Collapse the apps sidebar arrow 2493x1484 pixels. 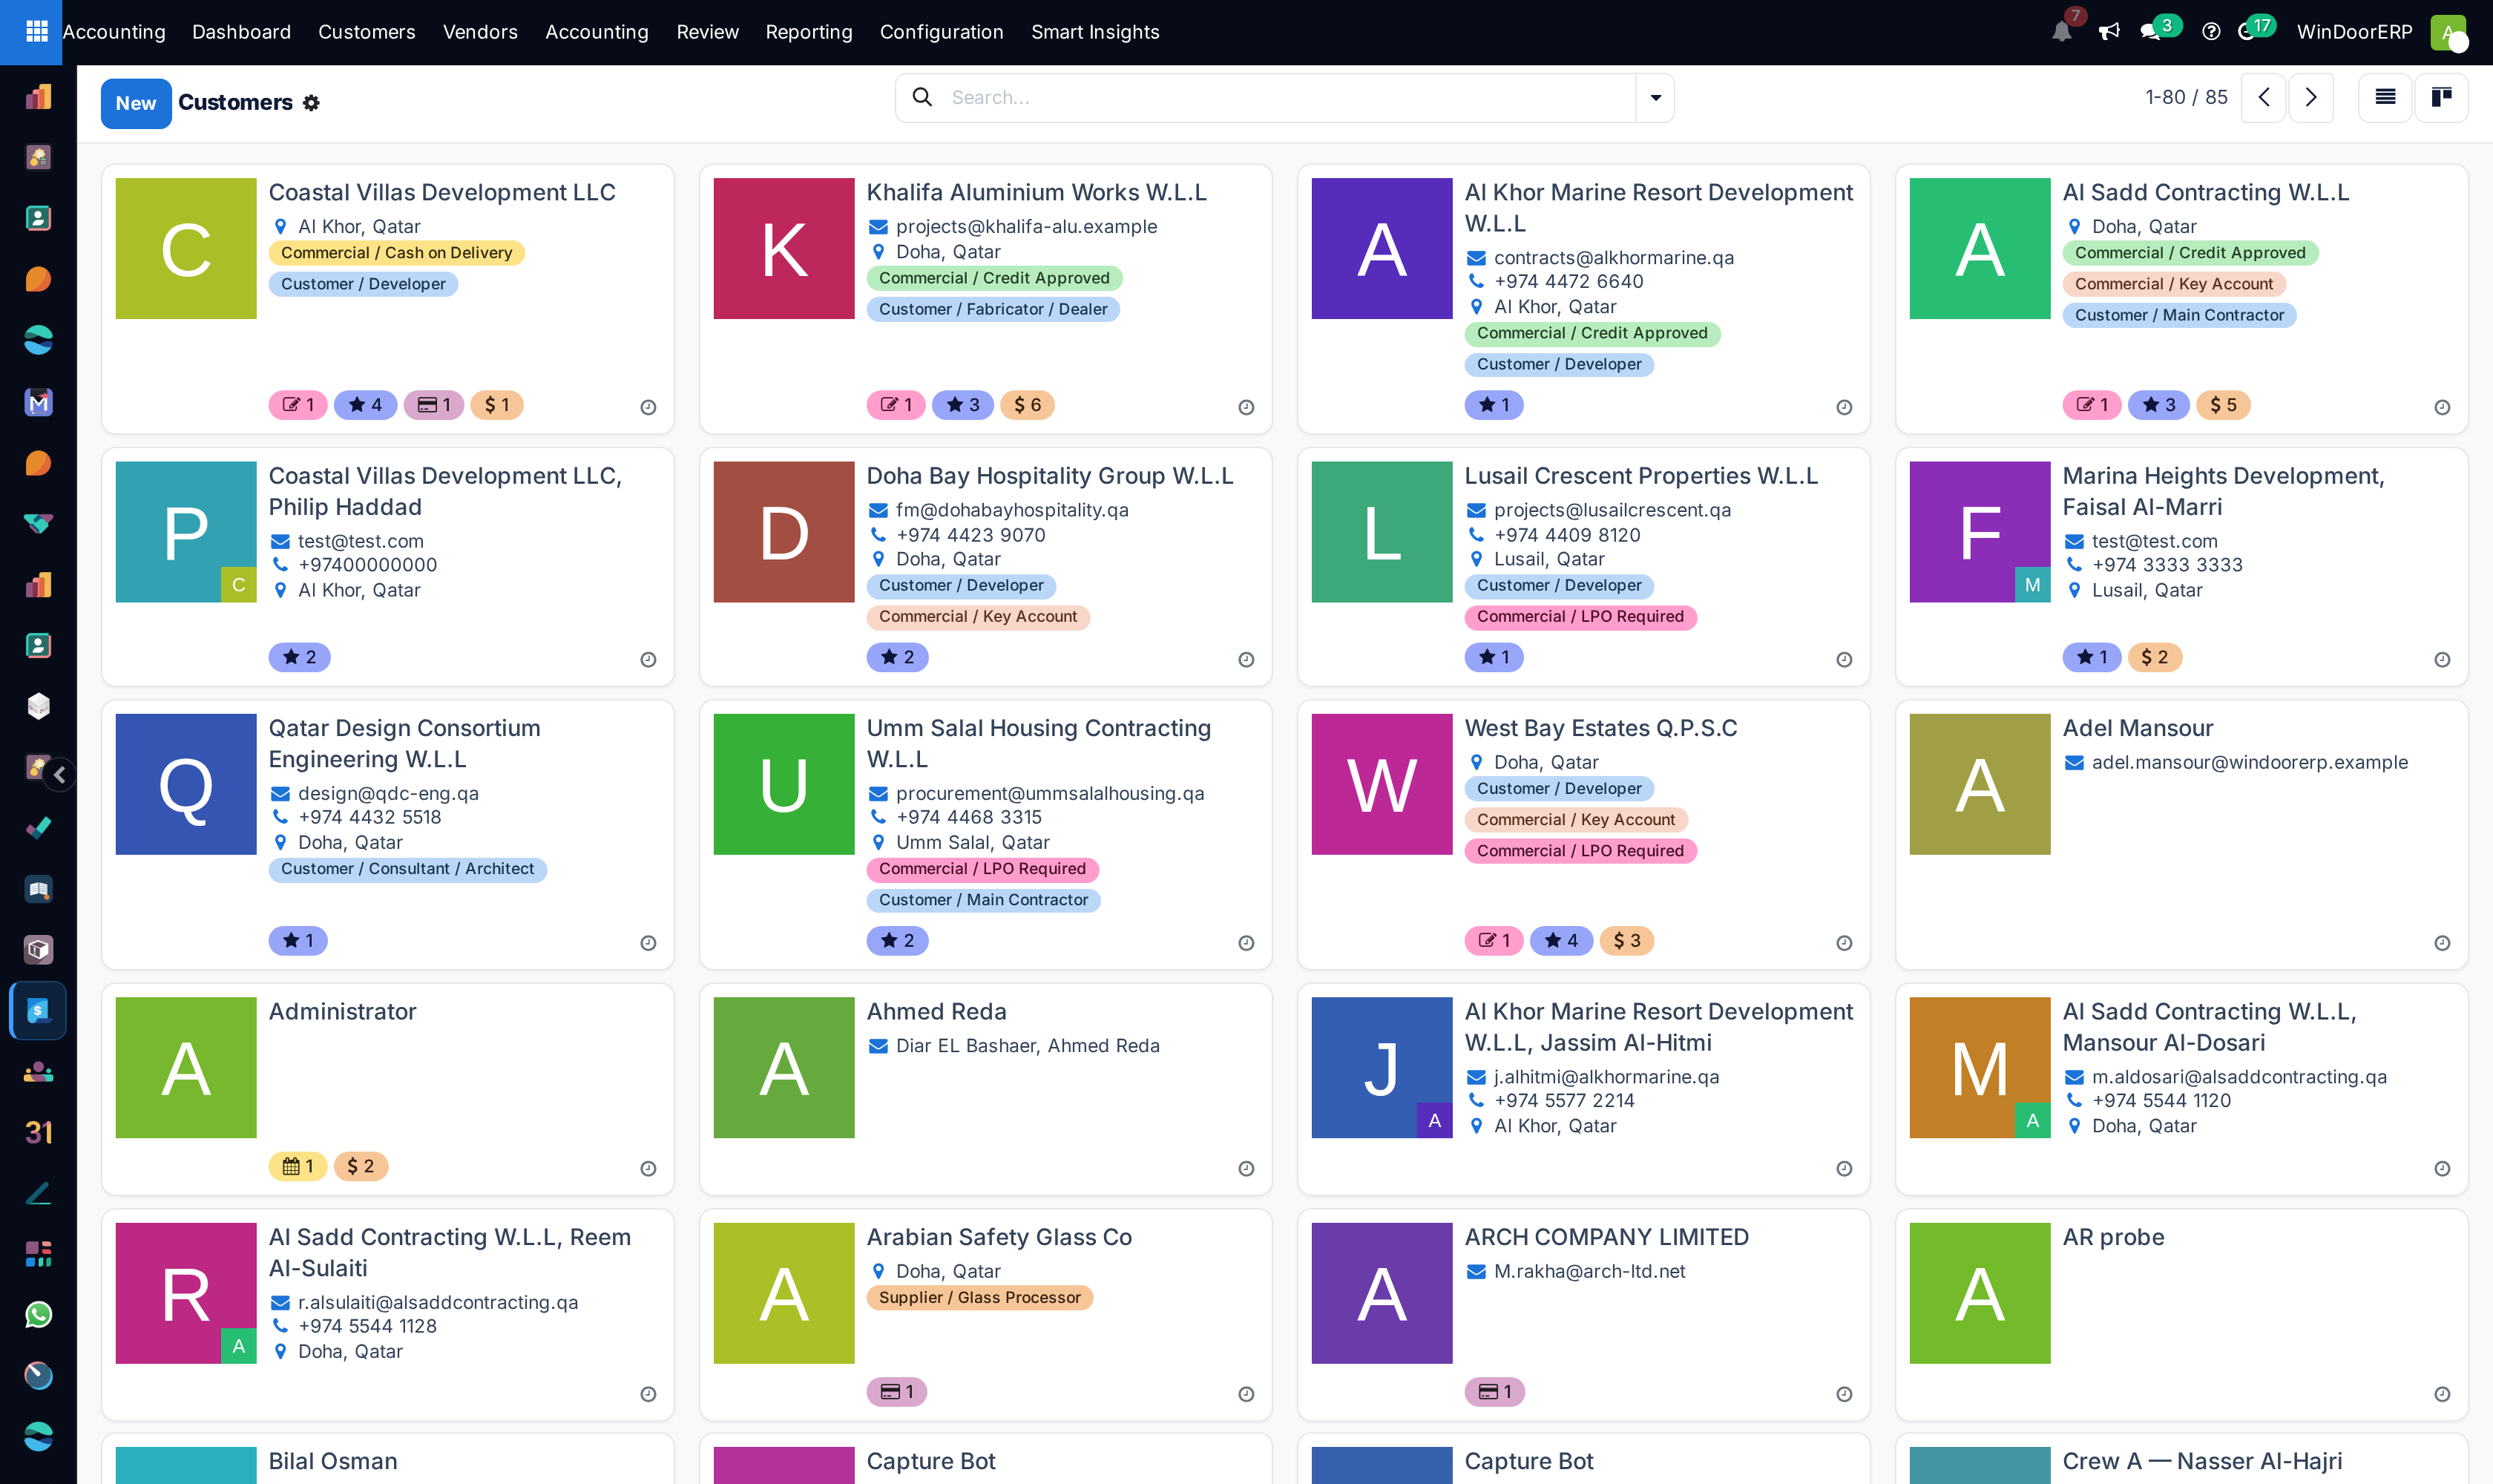60,774
